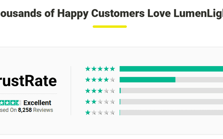Click the first green star in two-star row
This screenshot has height=139, width=223.
click(x=88, y=101)
